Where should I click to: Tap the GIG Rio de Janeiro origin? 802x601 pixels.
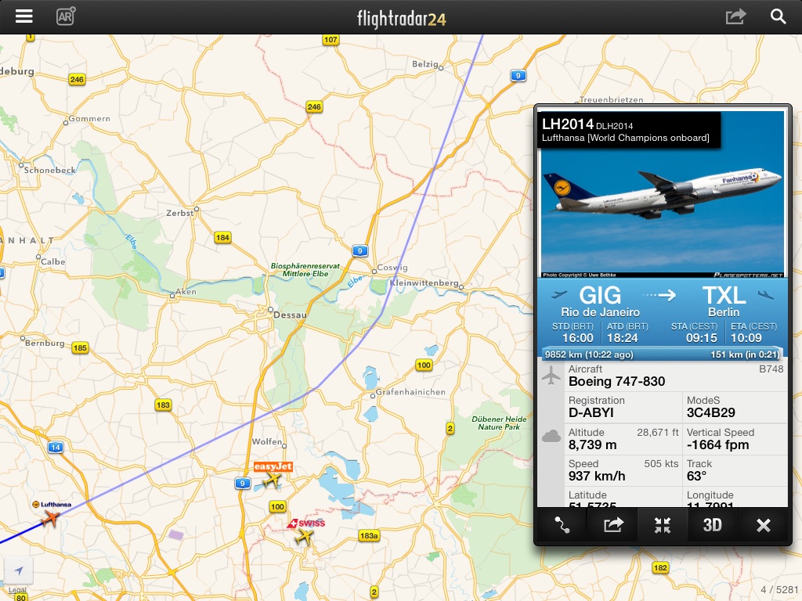coord(600,301)
